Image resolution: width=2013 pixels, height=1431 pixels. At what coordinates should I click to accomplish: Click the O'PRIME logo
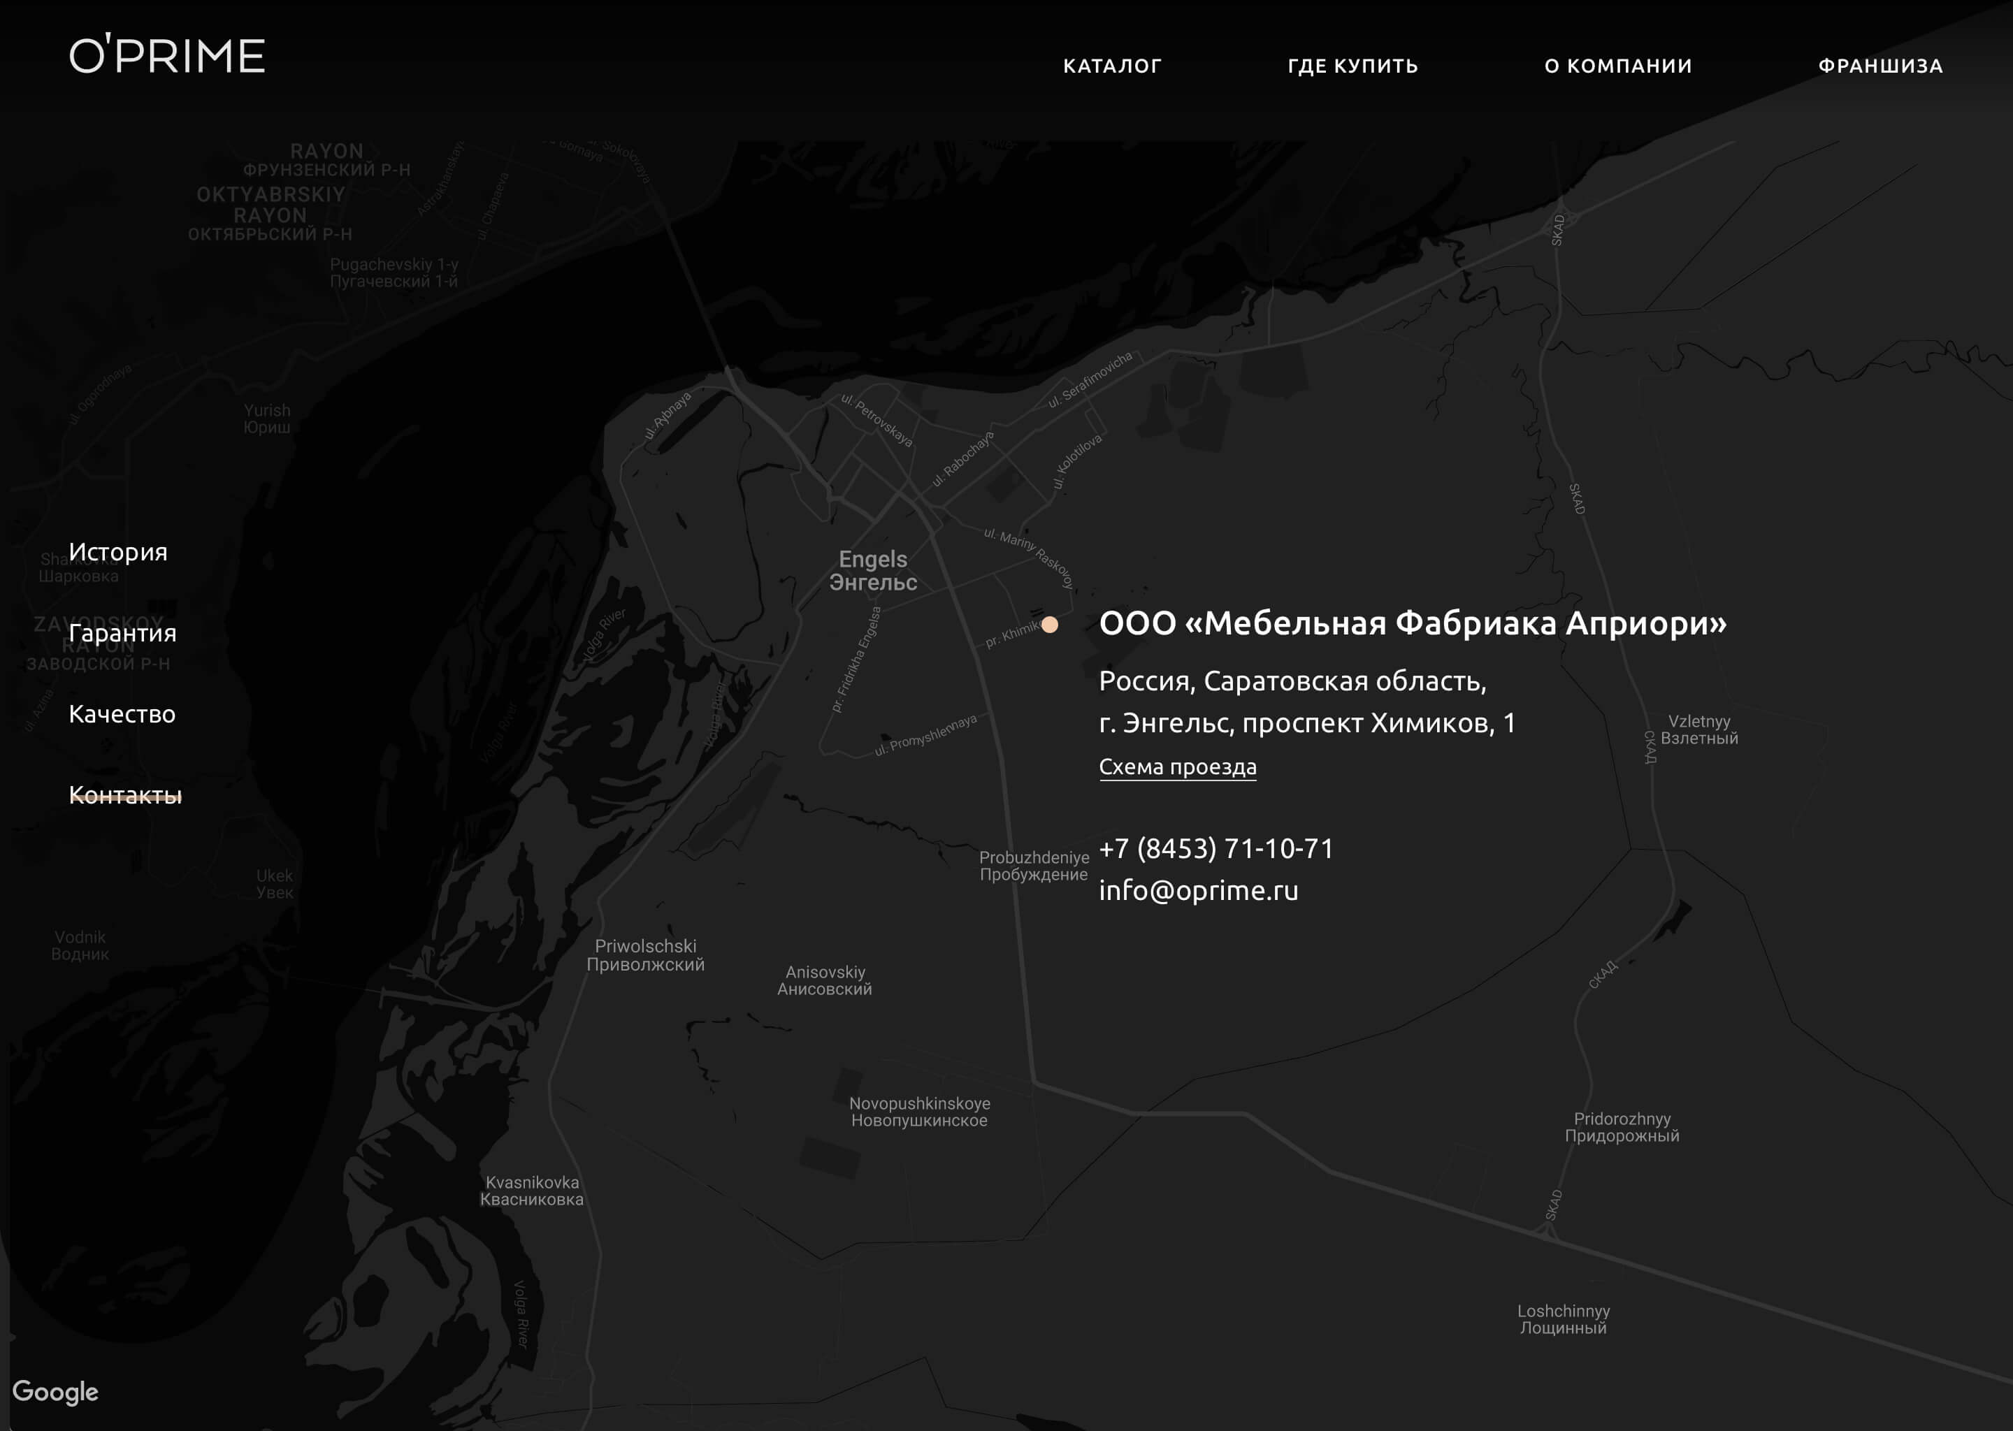tap(166, 55)
